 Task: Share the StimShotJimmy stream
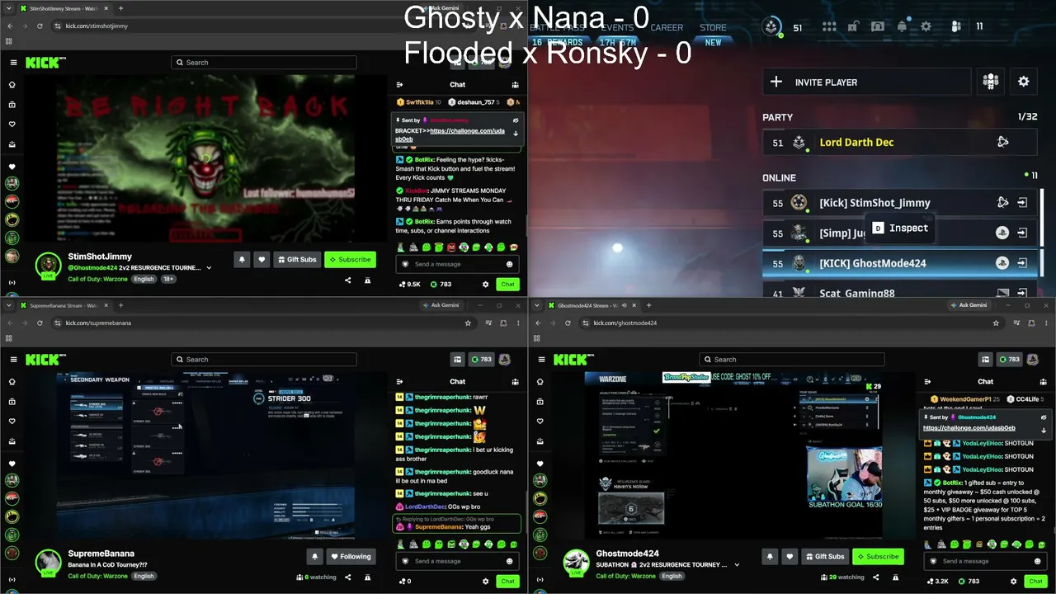coord(347,280)
